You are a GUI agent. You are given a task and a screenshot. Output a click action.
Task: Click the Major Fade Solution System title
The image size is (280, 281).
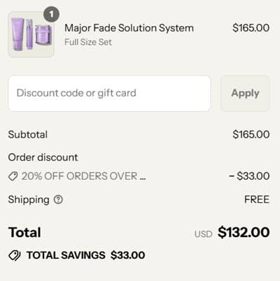(129, 28)
